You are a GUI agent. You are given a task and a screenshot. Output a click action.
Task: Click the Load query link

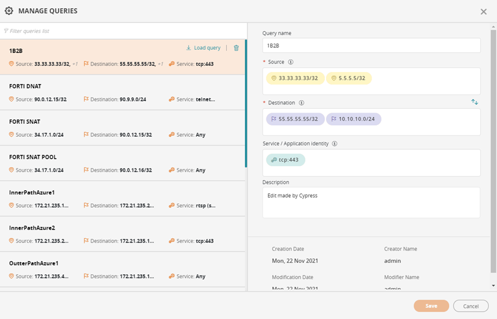click(203, 48)
